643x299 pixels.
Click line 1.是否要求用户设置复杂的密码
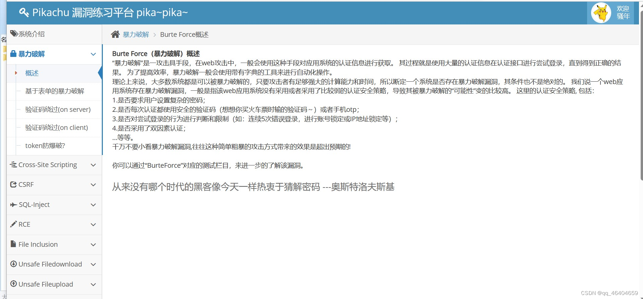tap(159, 100)
